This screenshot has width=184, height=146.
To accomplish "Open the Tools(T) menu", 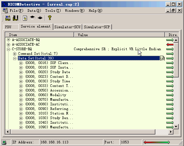I will click(x=53, y=10).
